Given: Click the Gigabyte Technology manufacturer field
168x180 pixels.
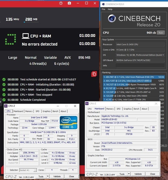Looking at the screenshot, I should 129,116.
